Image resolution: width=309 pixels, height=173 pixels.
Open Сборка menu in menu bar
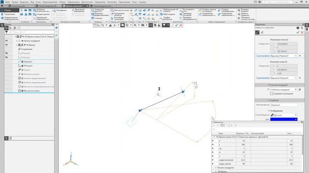pyautogui.click(x=62, y=2)
